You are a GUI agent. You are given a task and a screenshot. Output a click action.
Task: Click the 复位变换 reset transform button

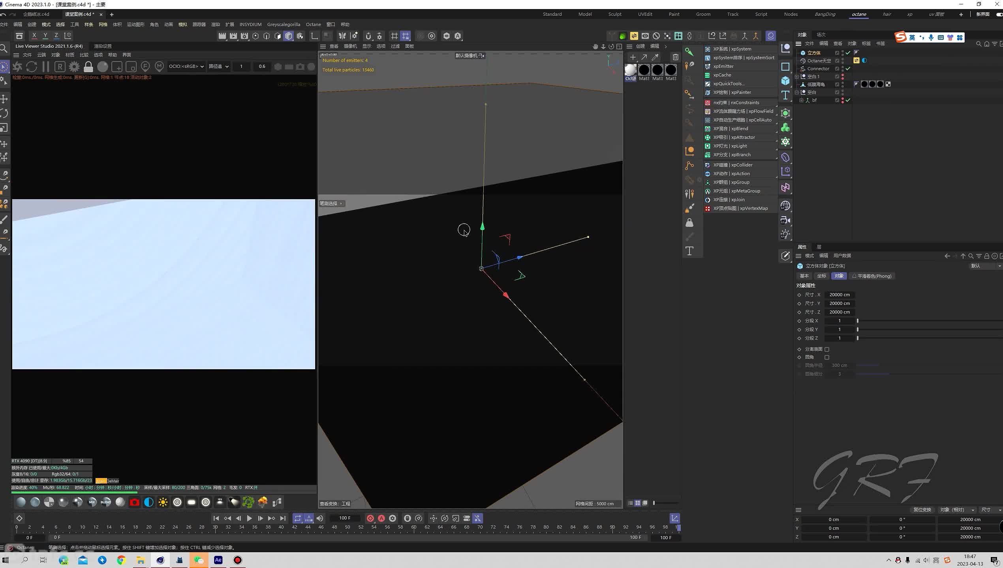coord(922,510)
